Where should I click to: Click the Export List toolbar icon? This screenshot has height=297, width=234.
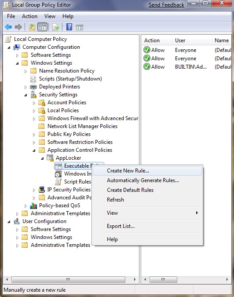[56, 27]
